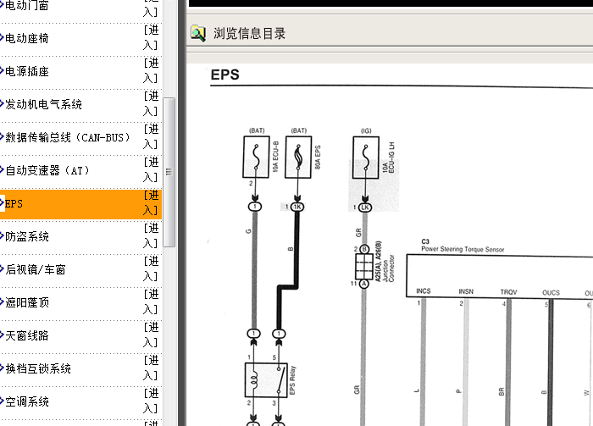
Task: Click the EPS diagram title
Action: 225,75
